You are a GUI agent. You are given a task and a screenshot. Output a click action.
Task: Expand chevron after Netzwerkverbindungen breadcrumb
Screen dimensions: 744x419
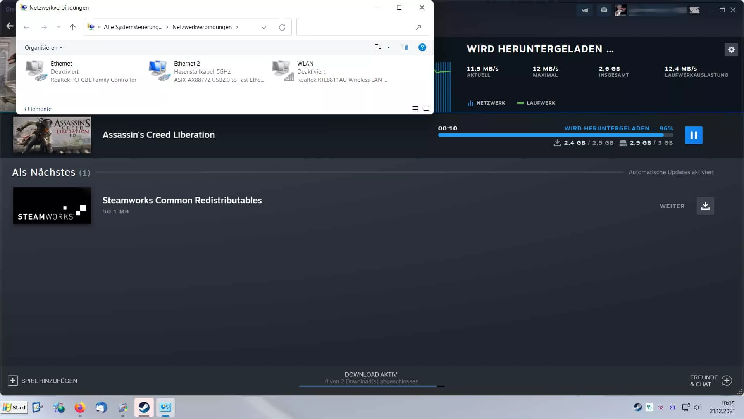tap(237, 27)
